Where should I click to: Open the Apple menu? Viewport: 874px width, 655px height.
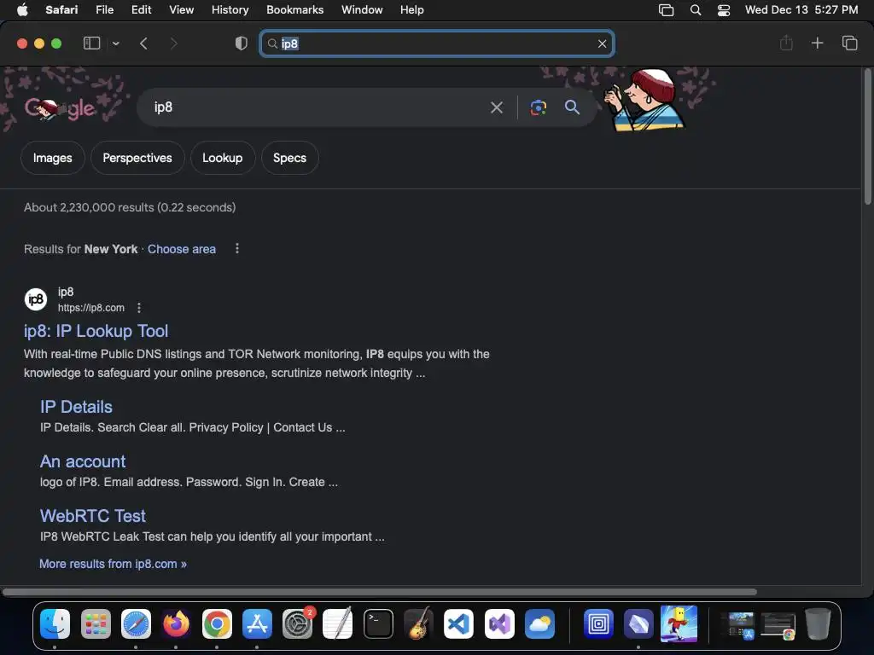pos(22,9)
